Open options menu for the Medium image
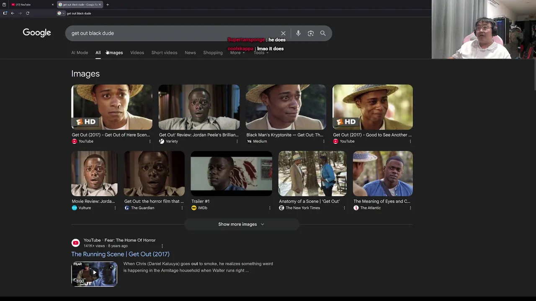The height and width of the screenshot is (301, 536). click(x=324, y=141)
